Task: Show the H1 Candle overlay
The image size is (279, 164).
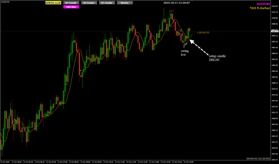Action: click(71, 3)
